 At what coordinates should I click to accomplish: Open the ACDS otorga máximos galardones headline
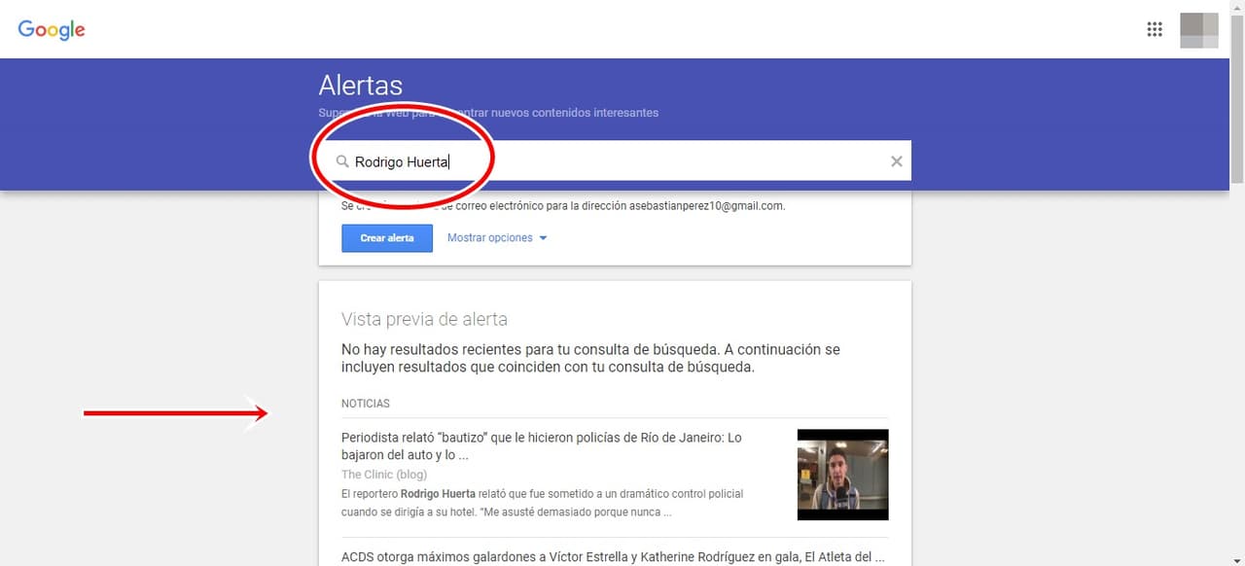[613, 557]
